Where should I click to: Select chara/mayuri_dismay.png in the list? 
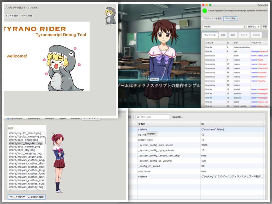coord(26,187)
